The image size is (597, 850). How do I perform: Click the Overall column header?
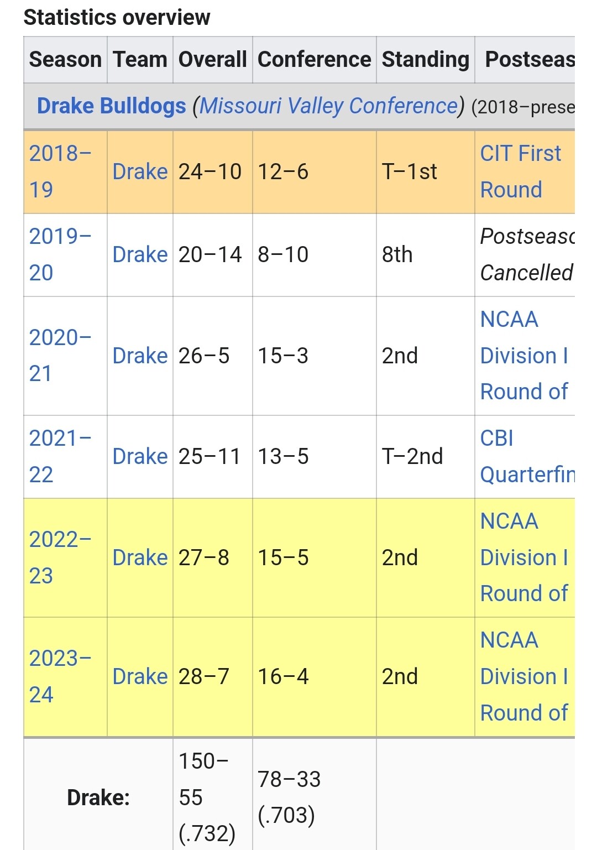212,59
